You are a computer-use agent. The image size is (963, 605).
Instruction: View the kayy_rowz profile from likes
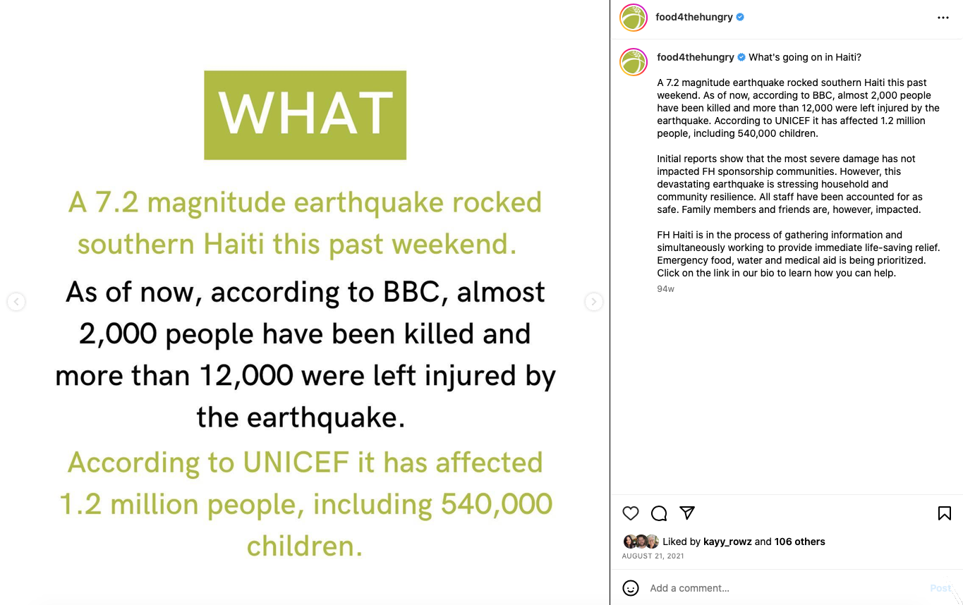click(727, 542)
